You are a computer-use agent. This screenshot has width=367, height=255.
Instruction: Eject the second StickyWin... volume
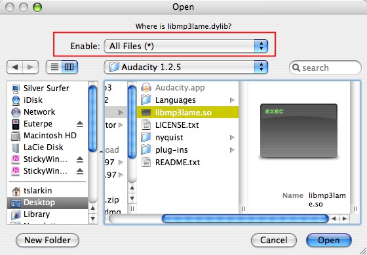pos(80,171)
